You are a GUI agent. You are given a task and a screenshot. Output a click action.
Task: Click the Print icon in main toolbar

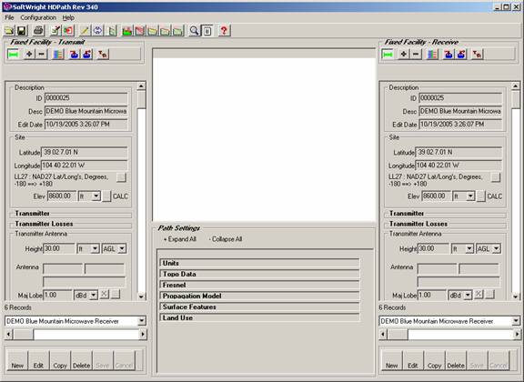pyautogui.click(x=38, y=31)
